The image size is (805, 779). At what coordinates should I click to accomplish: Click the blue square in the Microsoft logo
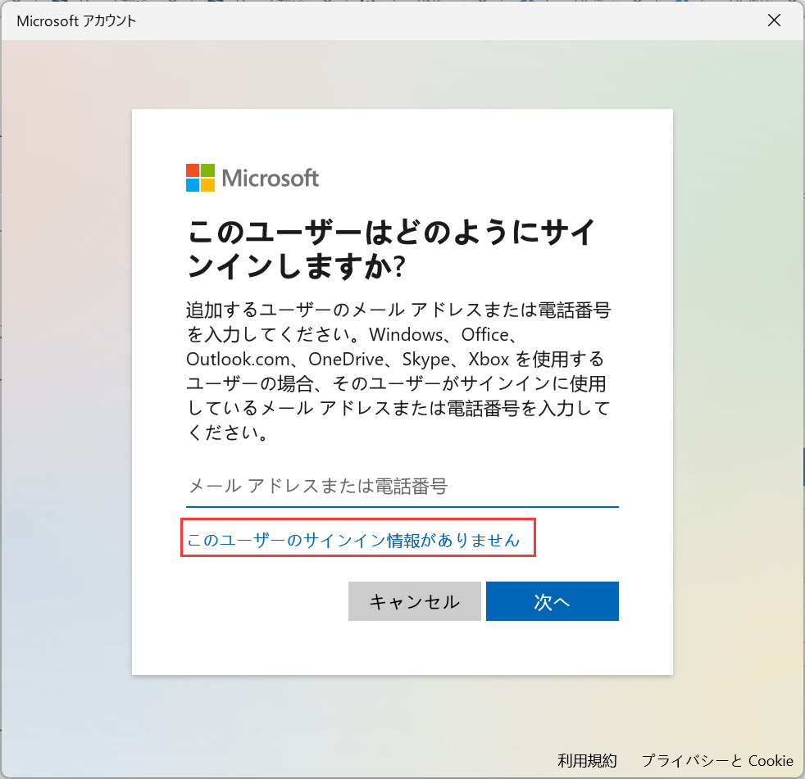coord(191,183)
